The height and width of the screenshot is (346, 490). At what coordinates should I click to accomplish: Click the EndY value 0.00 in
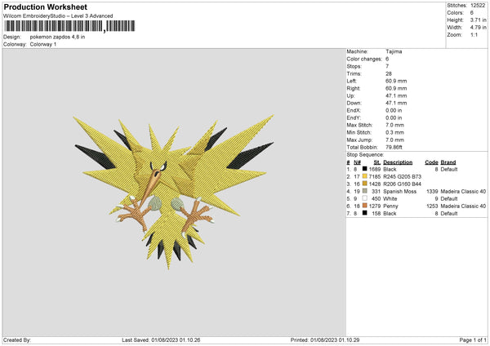coord(394,118)
